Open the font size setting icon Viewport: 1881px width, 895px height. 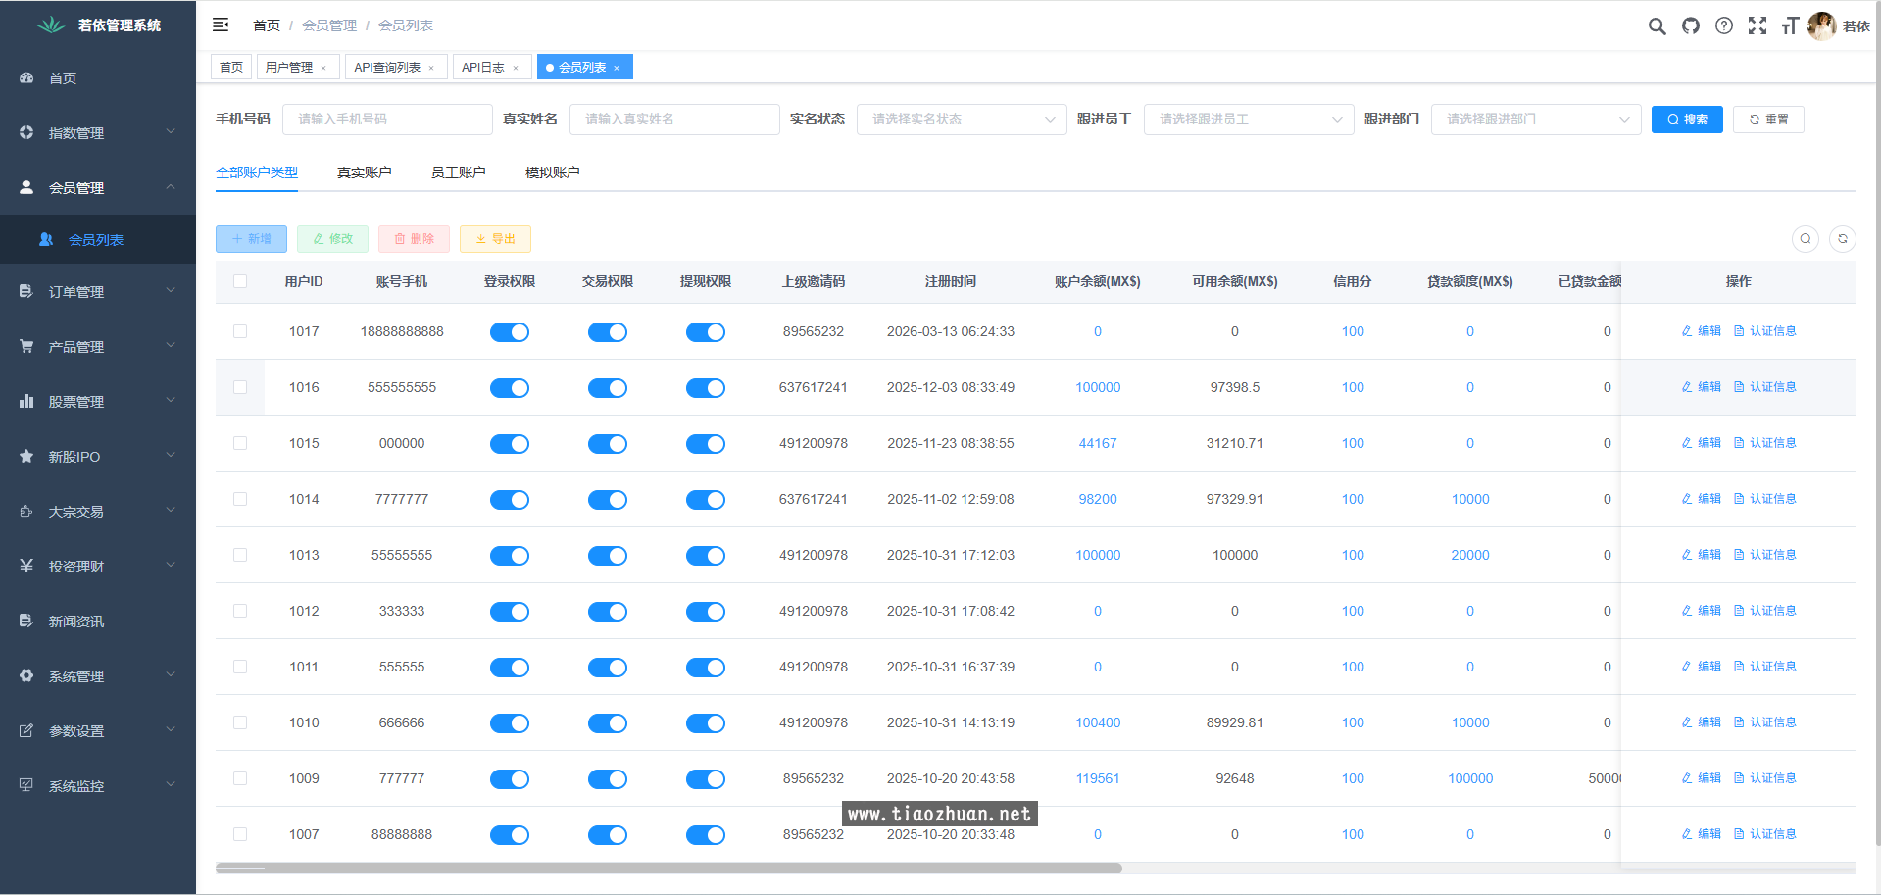tap(1790, 26)
